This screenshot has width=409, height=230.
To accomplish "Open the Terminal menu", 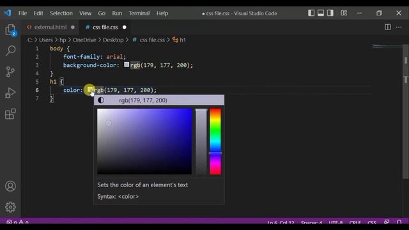I will [x=139, y=13].
